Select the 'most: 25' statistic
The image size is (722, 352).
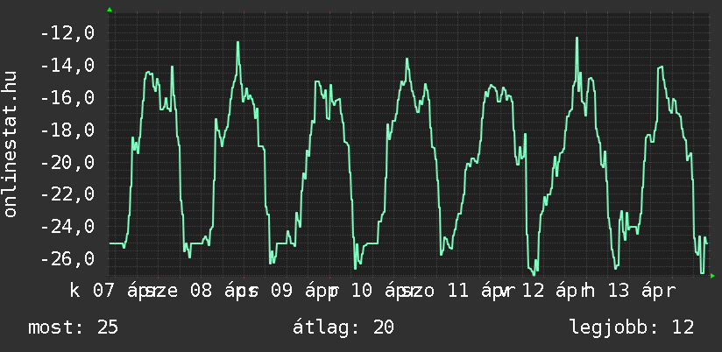[x=73, y=327]
